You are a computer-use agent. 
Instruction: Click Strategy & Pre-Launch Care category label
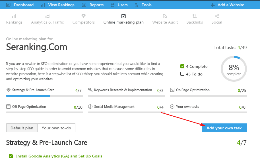point(33,90)
